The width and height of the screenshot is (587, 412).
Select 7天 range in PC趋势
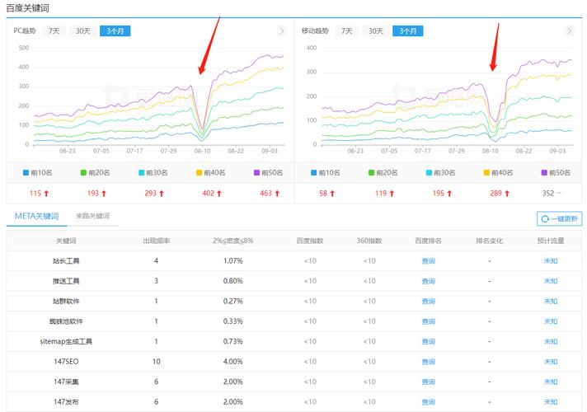[x=54, y=30]
